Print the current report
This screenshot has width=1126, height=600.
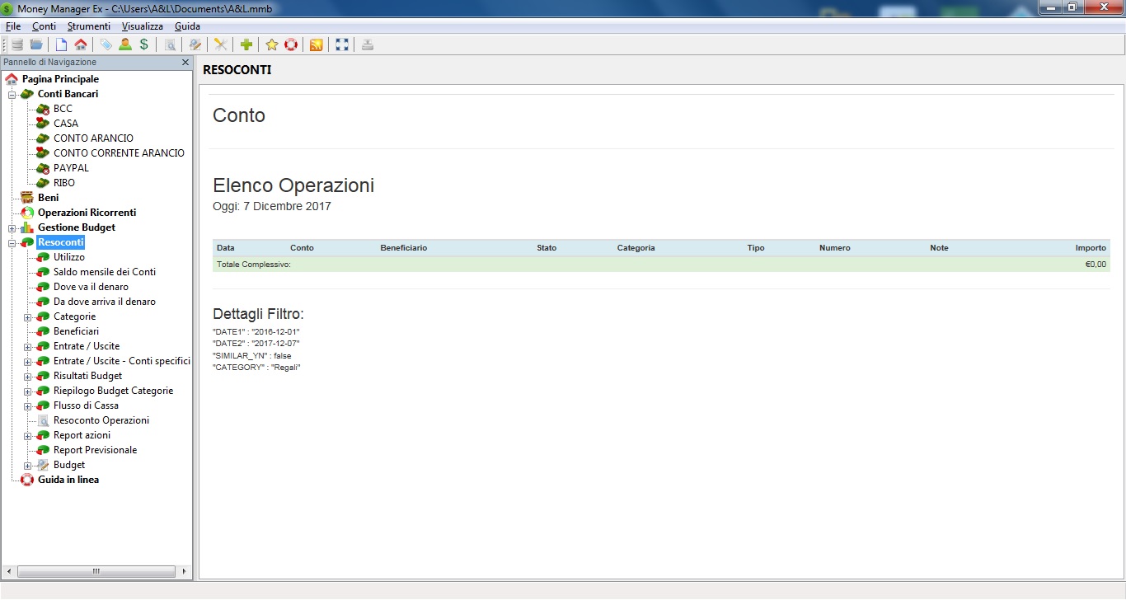pyautogui.click(x=366, y=45)
